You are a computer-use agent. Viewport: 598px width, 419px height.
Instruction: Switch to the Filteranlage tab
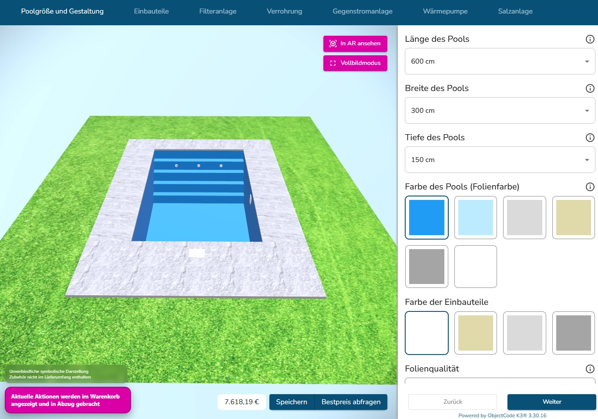point(218,11)
